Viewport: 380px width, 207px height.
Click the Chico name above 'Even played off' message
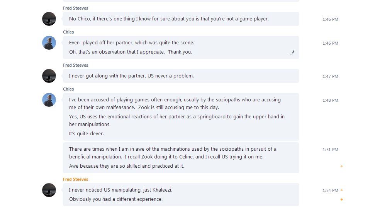pos(68,32)
